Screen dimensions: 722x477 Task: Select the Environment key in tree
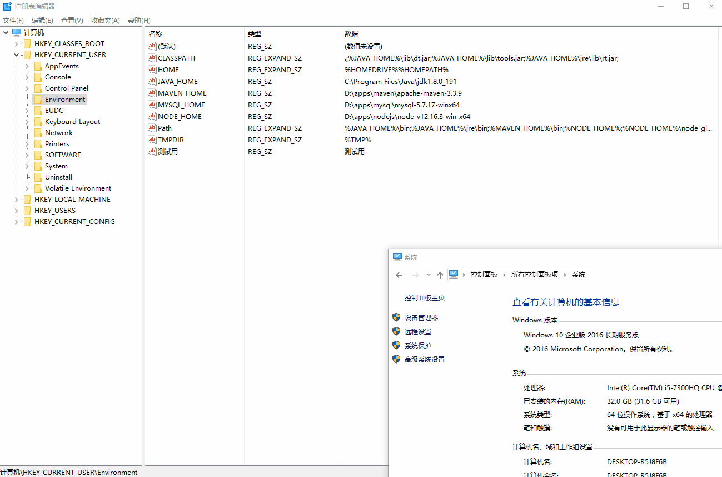65,100
